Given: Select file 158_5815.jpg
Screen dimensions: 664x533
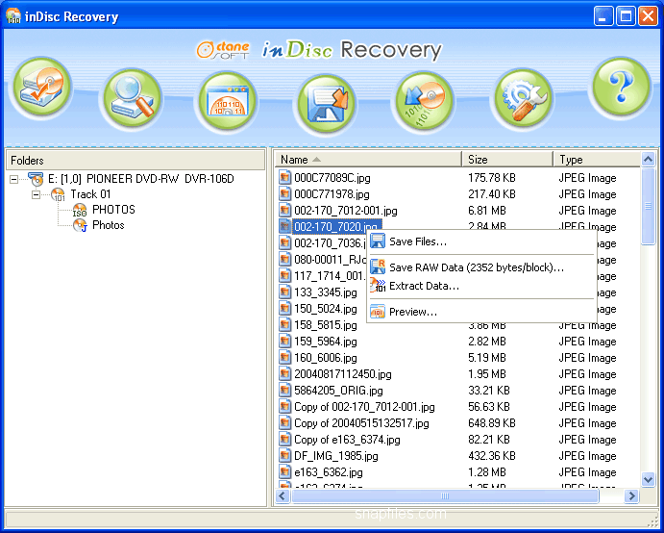Looking at the screenshot, I should 325,325.
